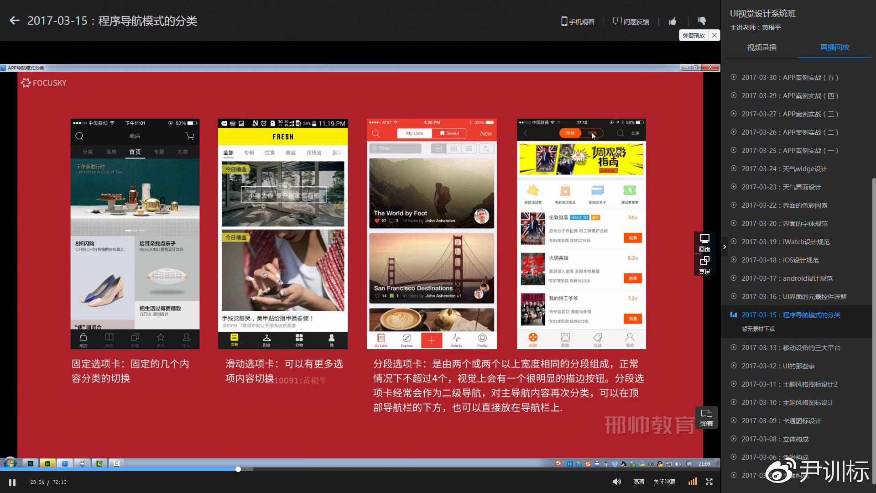Click play icon beside 2017-03-30 lesson

coord(734,77)
